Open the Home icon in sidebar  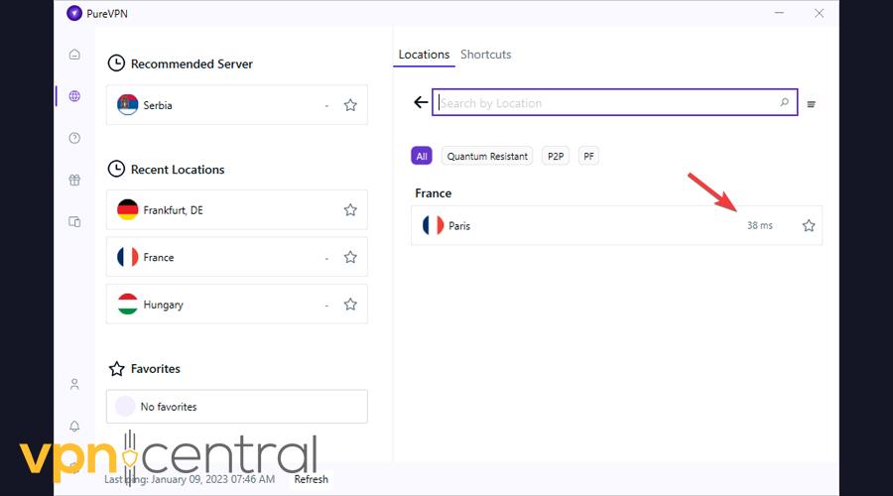point(74,55)
